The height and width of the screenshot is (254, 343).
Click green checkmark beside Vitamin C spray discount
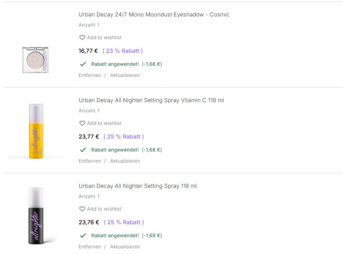click(83, 150)
